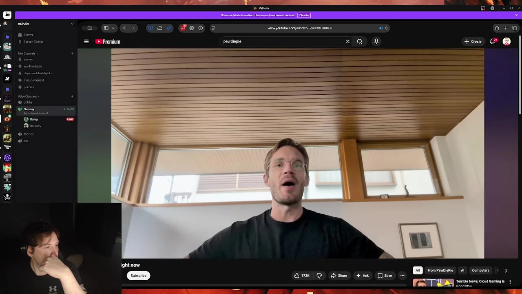The height and width of the screenshot is (294, 522).
Task: Open the clips-and-highlights channel
Action: [x=38, y=73]
